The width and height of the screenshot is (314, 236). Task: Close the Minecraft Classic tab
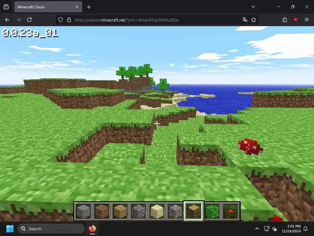(x=77, y=7)
